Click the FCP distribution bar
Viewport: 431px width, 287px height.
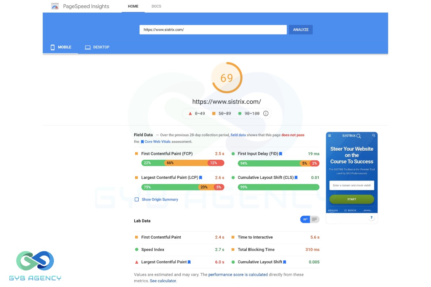point(183,163)
